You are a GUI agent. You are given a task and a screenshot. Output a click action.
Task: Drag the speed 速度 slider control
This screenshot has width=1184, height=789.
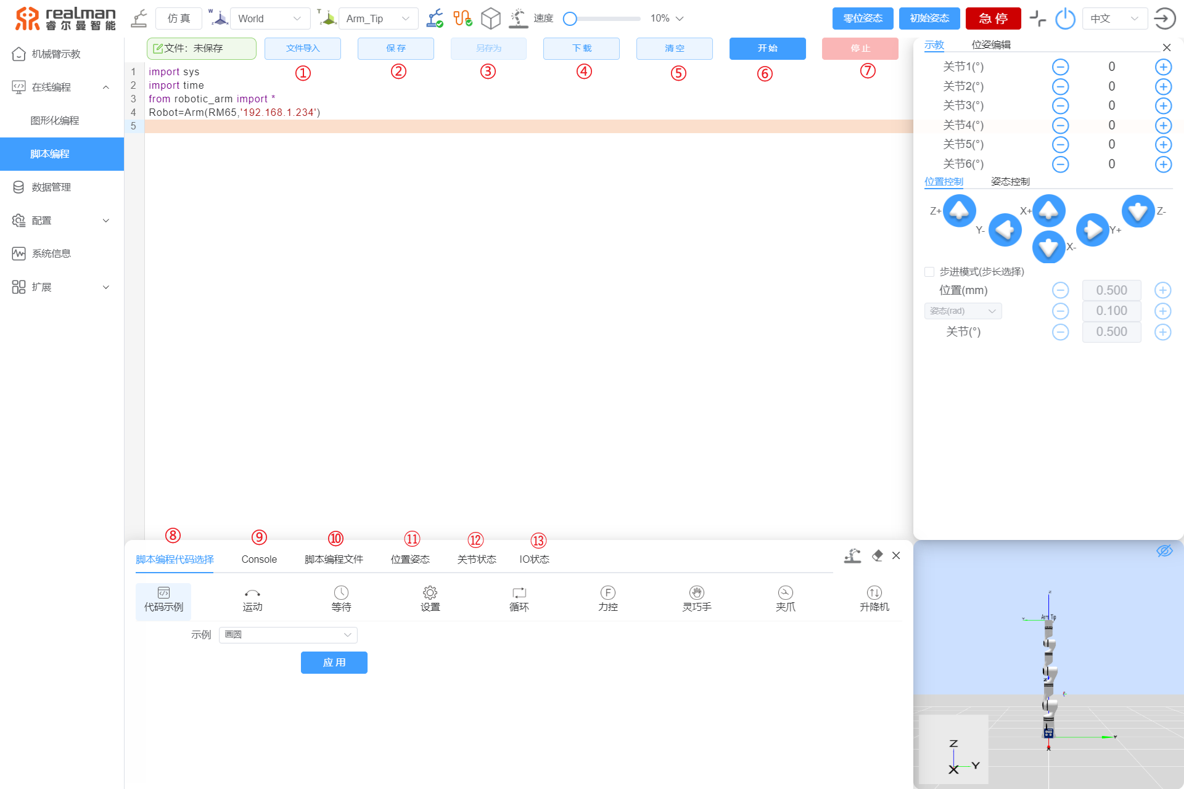(572, 18)
